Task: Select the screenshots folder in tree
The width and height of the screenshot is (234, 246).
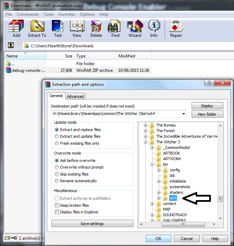Action: pyautogui.click(x=180, y=187)
